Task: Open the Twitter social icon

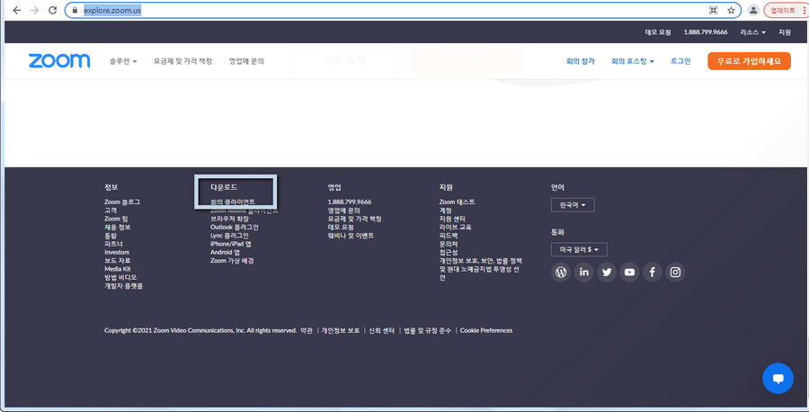Action: [x=607, y=272]
